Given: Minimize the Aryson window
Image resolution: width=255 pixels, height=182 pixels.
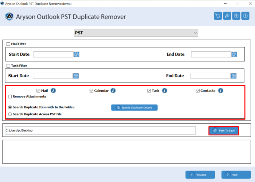Looking at the screenshot, I should (225, 3).
